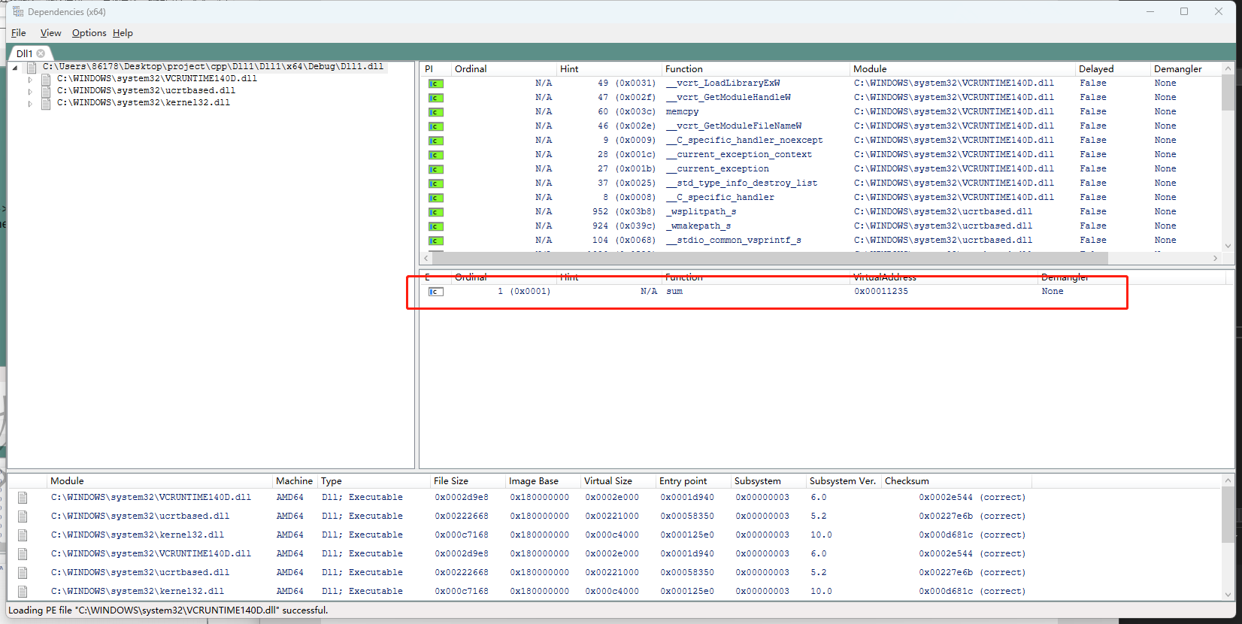
Task: Click the import icon for __stdio_common_vsprintf_s
Action: click(436, 241)
